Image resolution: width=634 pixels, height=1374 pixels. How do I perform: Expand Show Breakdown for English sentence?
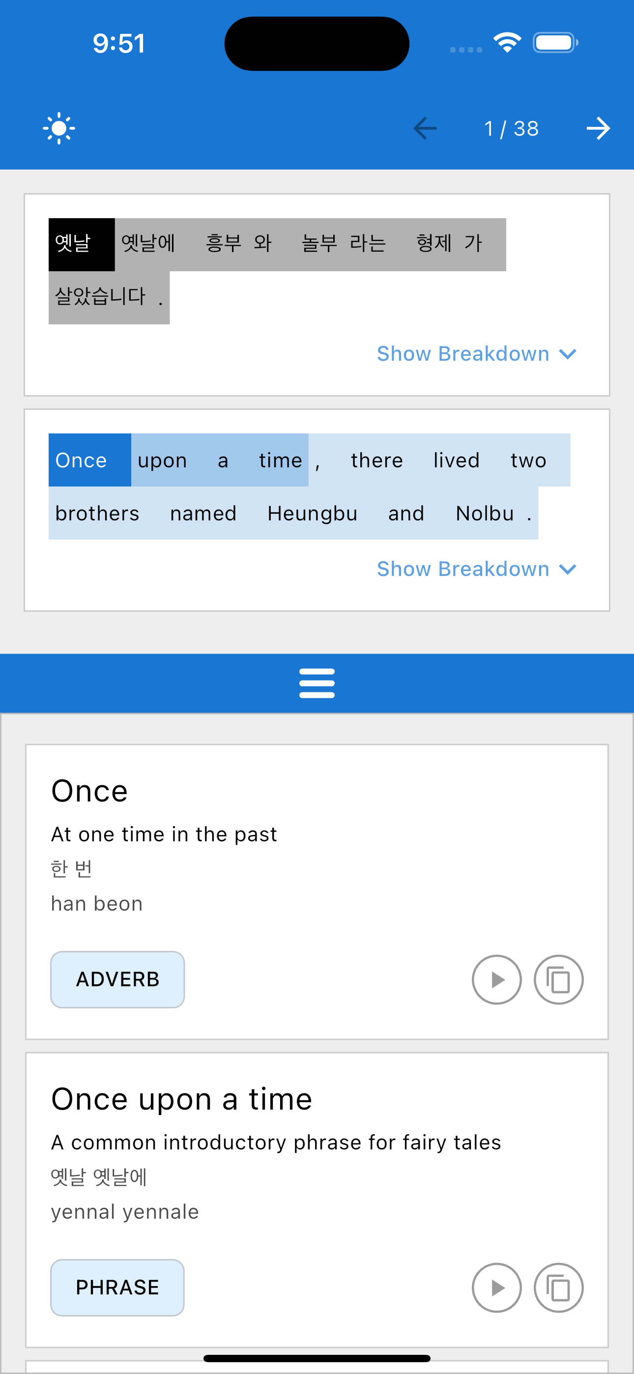pos(463,569)
